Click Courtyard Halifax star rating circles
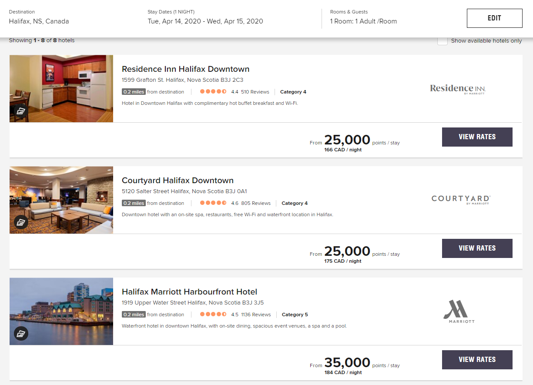This screenshot has width=533, height=385. click(213, 203)
